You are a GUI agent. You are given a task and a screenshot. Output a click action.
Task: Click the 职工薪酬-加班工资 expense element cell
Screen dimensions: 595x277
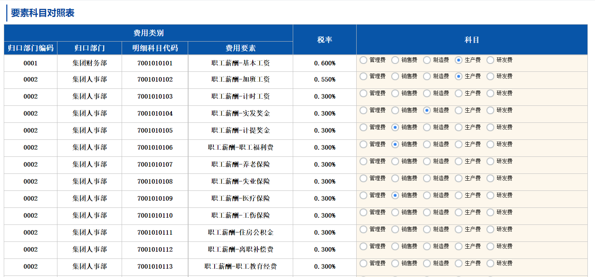click(241, 79)
